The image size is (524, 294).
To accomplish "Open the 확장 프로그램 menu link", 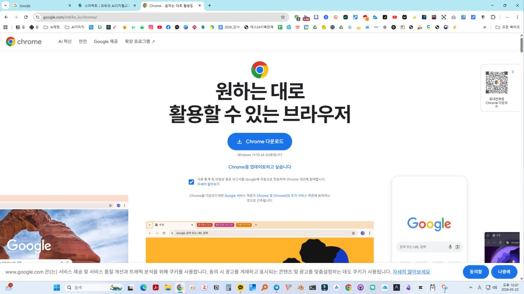I will (x=140, y=41).
